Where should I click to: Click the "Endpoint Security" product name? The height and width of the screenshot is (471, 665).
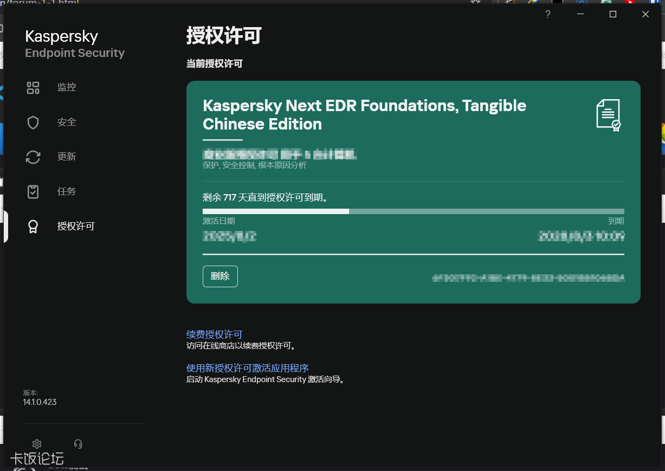(75, 53)
